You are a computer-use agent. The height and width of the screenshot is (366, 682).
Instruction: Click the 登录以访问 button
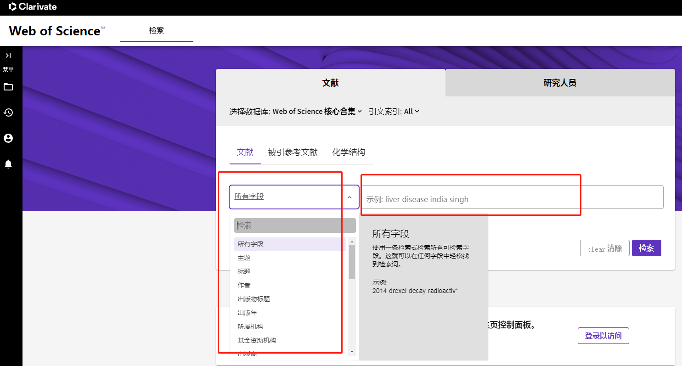pyautogui.click(x=603, y=336)
